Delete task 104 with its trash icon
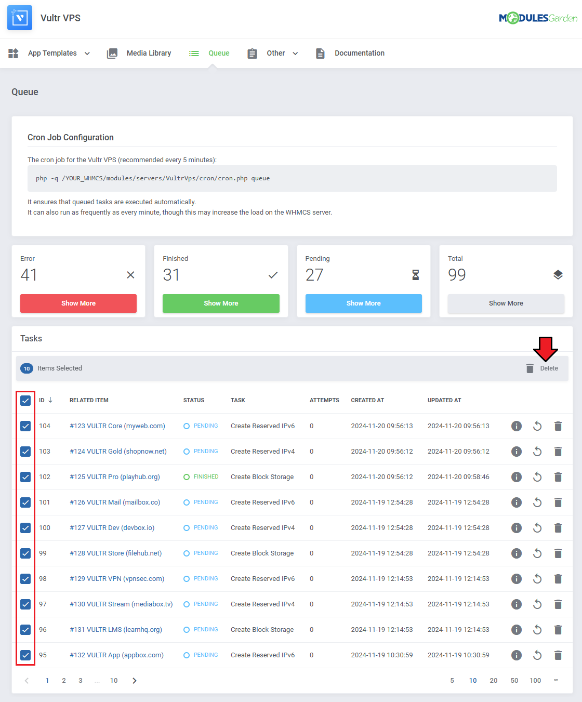The height and width of the screenshot is (702, 582). tap(558, 426)
